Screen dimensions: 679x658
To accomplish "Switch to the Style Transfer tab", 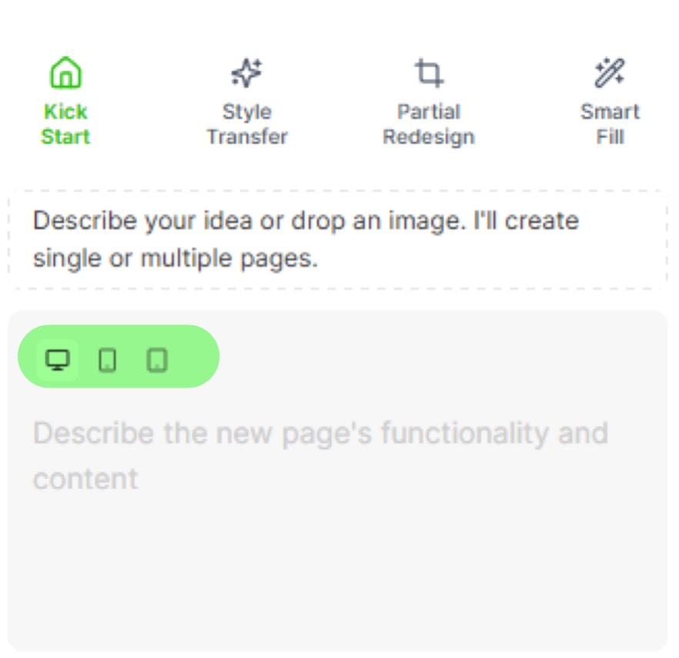I will (x=246, y=100).
